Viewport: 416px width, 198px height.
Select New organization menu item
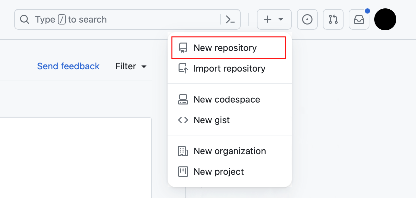230,151
